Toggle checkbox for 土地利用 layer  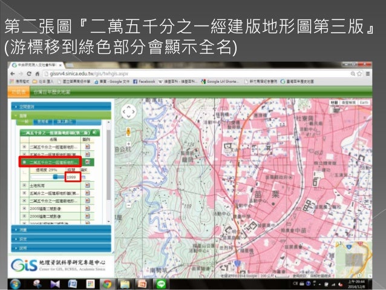tap(24, 185)
